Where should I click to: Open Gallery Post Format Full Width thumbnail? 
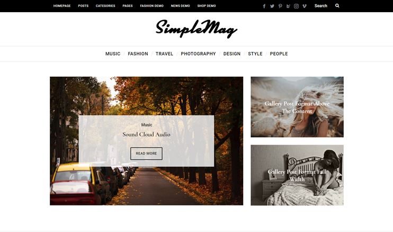(x=297, y=175)
